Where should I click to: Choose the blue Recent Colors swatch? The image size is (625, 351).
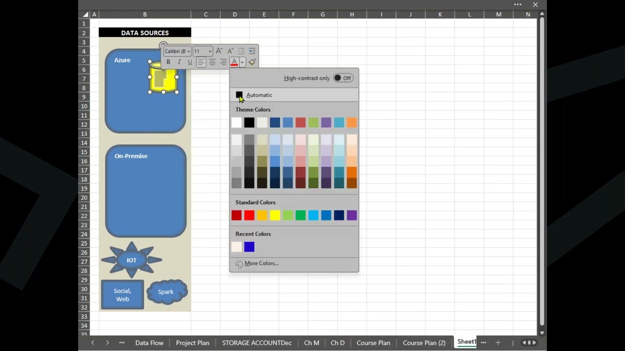[250, 247]
